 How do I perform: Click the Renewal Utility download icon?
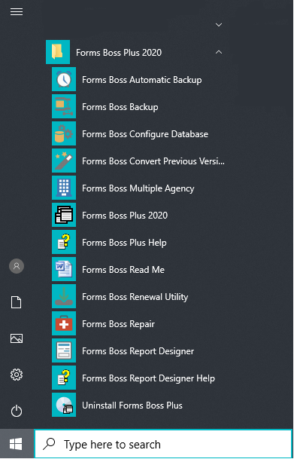click(64, 296)
